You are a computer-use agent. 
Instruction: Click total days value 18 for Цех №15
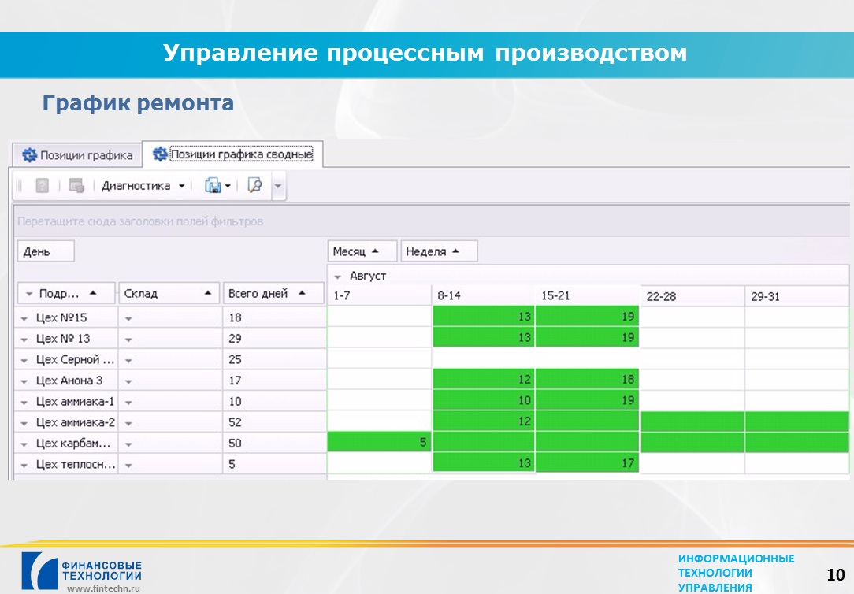(274, 317)
